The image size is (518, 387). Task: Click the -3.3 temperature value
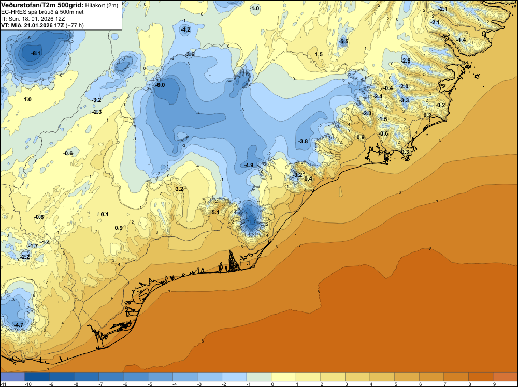[x=404, y=100]
